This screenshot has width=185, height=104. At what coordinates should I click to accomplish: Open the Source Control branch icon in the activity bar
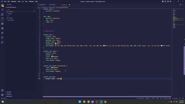2,38
